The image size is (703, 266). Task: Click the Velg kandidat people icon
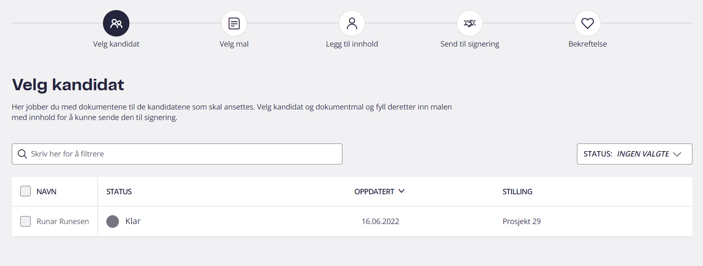coord(116,23)
